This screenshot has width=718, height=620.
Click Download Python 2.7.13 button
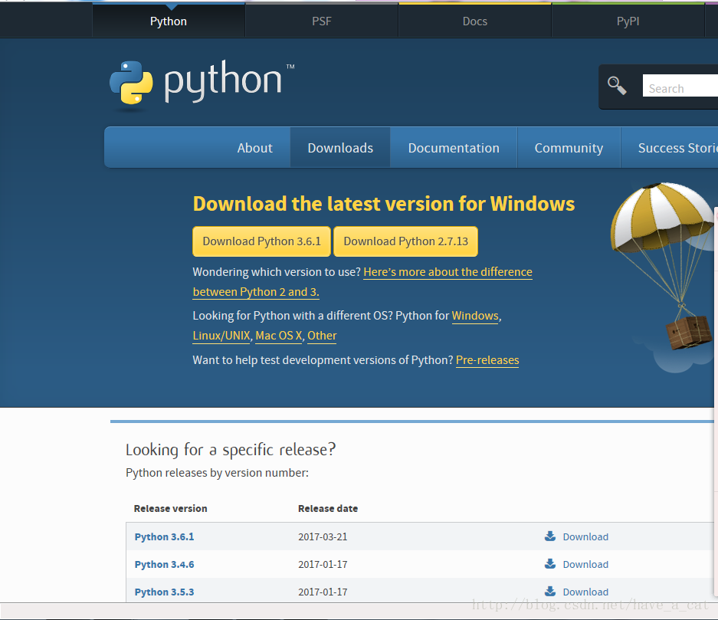pos(405,241)
